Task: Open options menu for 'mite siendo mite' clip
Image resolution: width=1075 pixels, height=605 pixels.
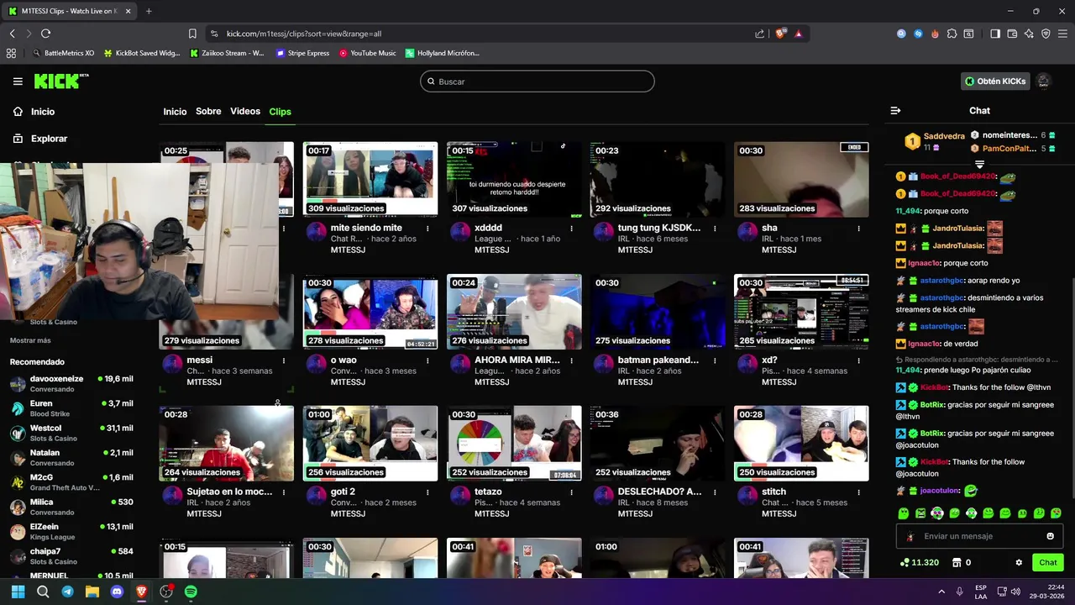Action: coord(427,228)
